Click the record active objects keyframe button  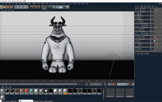112,84
